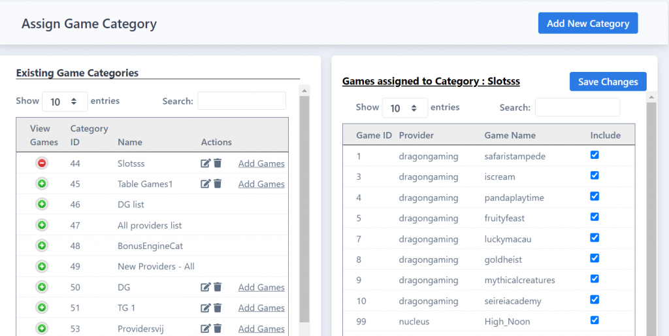This screenshot has height=336, width=669.
Task: Click the edit icon for Slotsss category
Action: pos(205,163)
